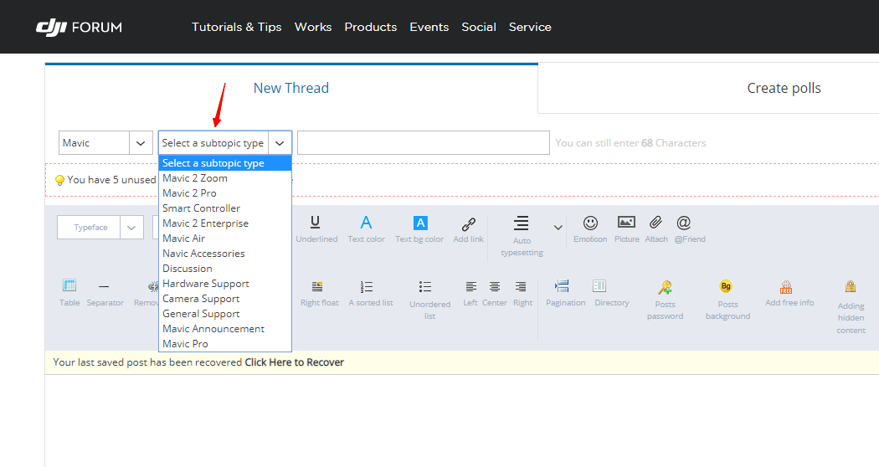The width and height of the screenshot is (879, 467).
Task: Click the Underlined formatting icon
Action: (315, 223)
